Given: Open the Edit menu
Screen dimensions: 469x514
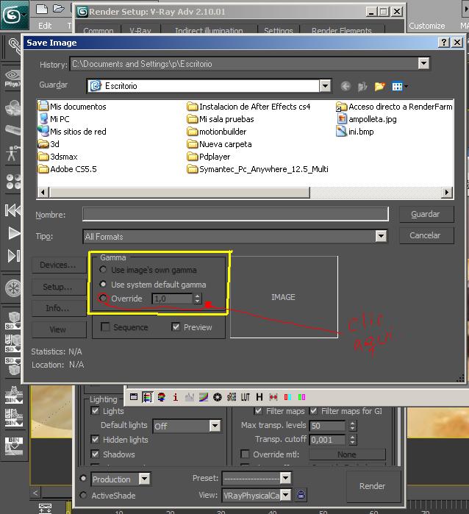Looking at the screenshot, I should pyautogui.click(x=45, y=26).
